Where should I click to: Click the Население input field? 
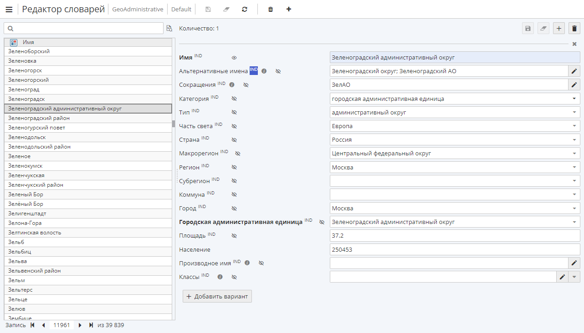point(455,249)
